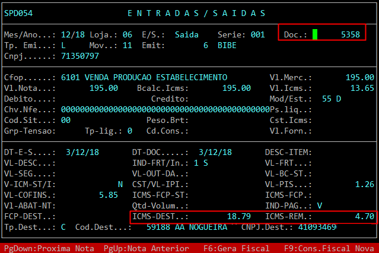The image size is (379, 253).
Task: Click the ICMS-REM value 4.70
Action: point(364,217)
